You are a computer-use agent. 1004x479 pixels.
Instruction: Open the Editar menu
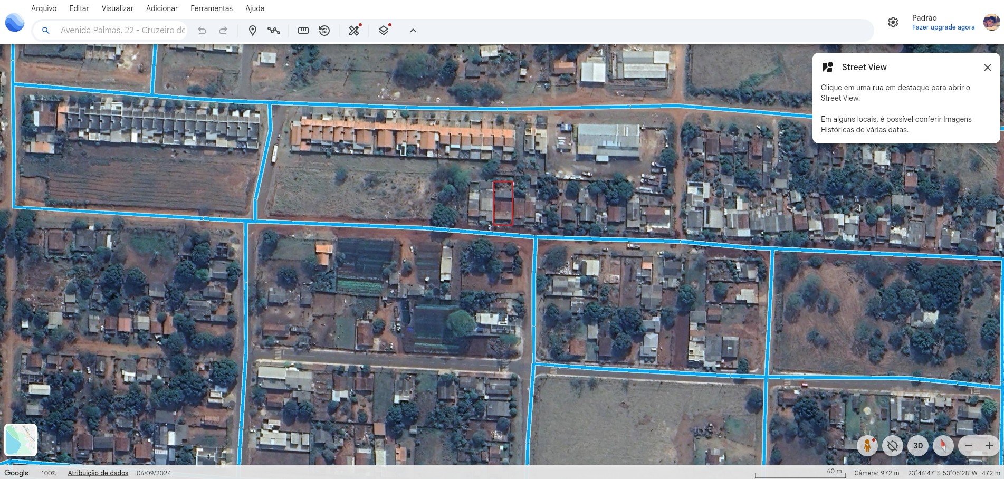click(x=79, y=8)
